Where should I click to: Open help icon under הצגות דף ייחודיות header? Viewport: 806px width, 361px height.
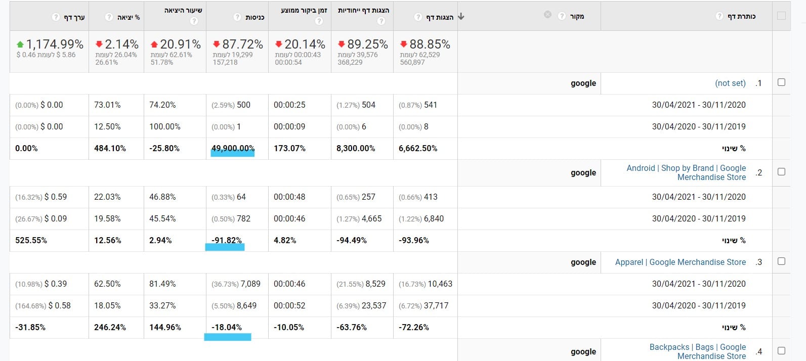381,21
